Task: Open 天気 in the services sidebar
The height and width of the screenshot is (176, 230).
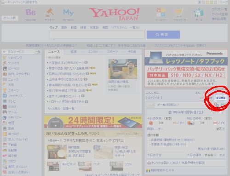Action: point(11,85)
